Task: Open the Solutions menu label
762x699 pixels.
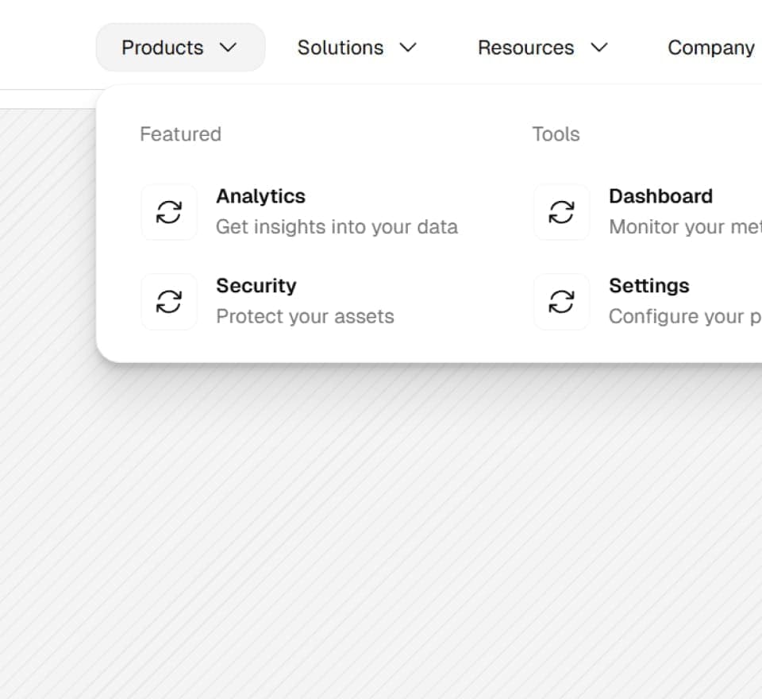Action: tap(341, 48)
